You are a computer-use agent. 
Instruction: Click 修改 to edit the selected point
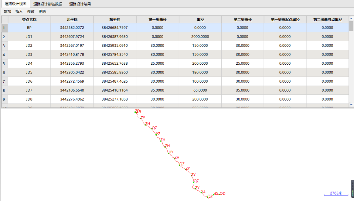(31, 11)
